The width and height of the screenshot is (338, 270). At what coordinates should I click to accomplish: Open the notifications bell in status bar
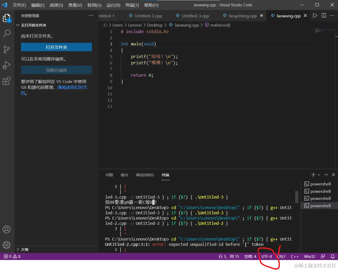(332, 256)
